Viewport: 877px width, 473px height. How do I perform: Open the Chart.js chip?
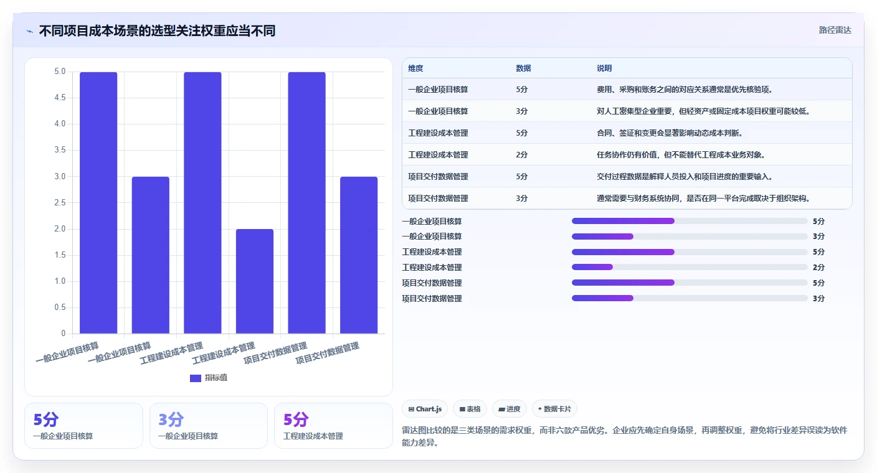coord(425,409)
